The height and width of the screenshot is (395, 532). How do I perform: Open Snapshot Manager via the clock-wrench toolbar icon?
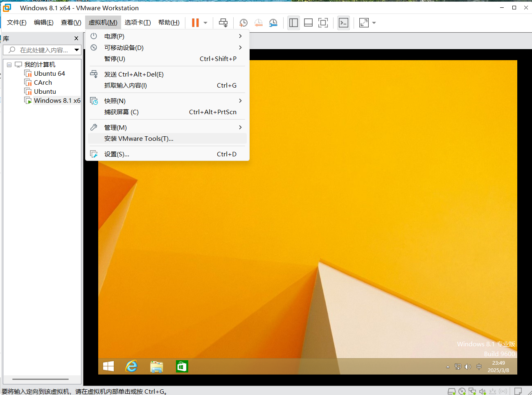[273, 23]
